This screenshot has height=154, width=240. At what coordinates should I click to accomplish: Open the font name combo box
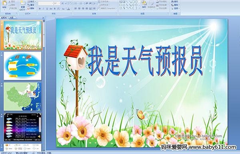pos(46,3)
